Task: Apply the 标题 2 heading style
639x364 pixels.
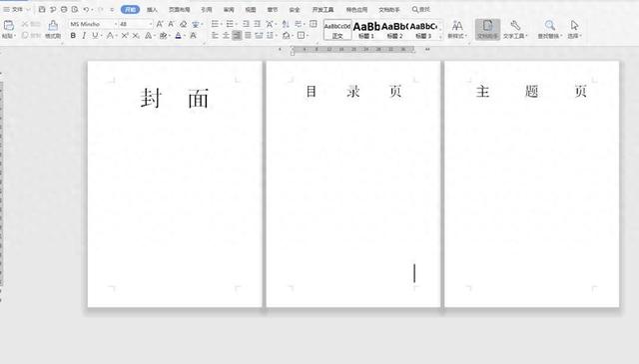Action: [394, 30]
